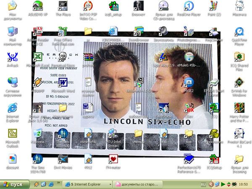The width and height of the screenshot is (252, 189).
Task: Select the skull Perpetual Disco icon
Action: pos(63,57)
